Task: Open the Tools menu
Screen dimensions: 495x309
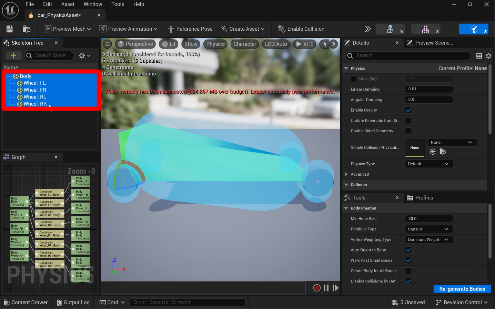Action: [118, 4]
